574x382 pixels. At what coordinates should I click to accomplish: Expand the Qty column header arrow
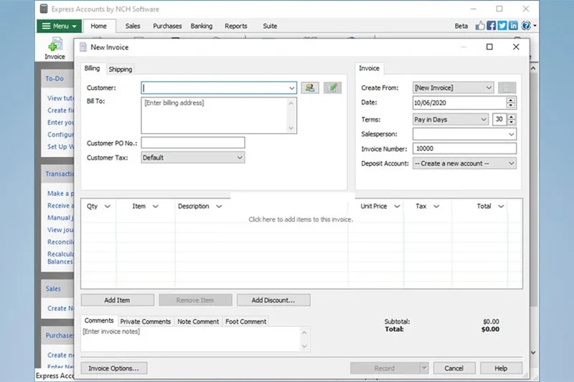coord(107,206)
